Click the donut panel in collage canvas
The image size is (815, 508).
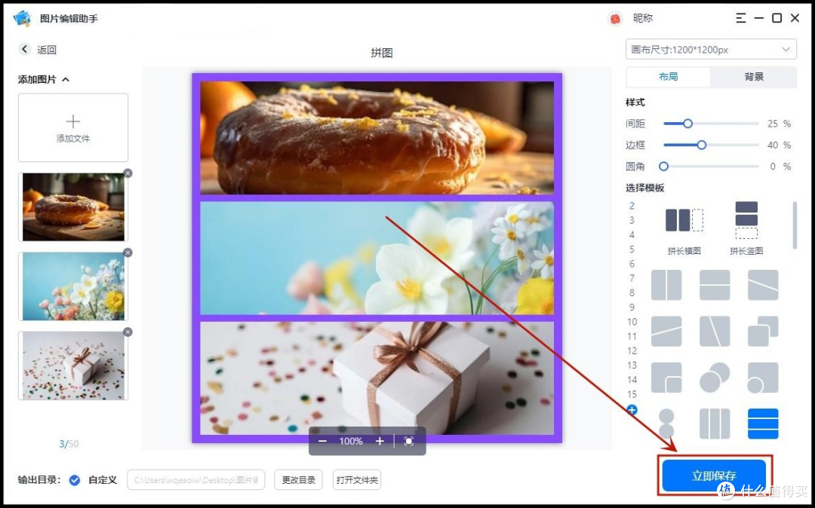pos(377,138)
